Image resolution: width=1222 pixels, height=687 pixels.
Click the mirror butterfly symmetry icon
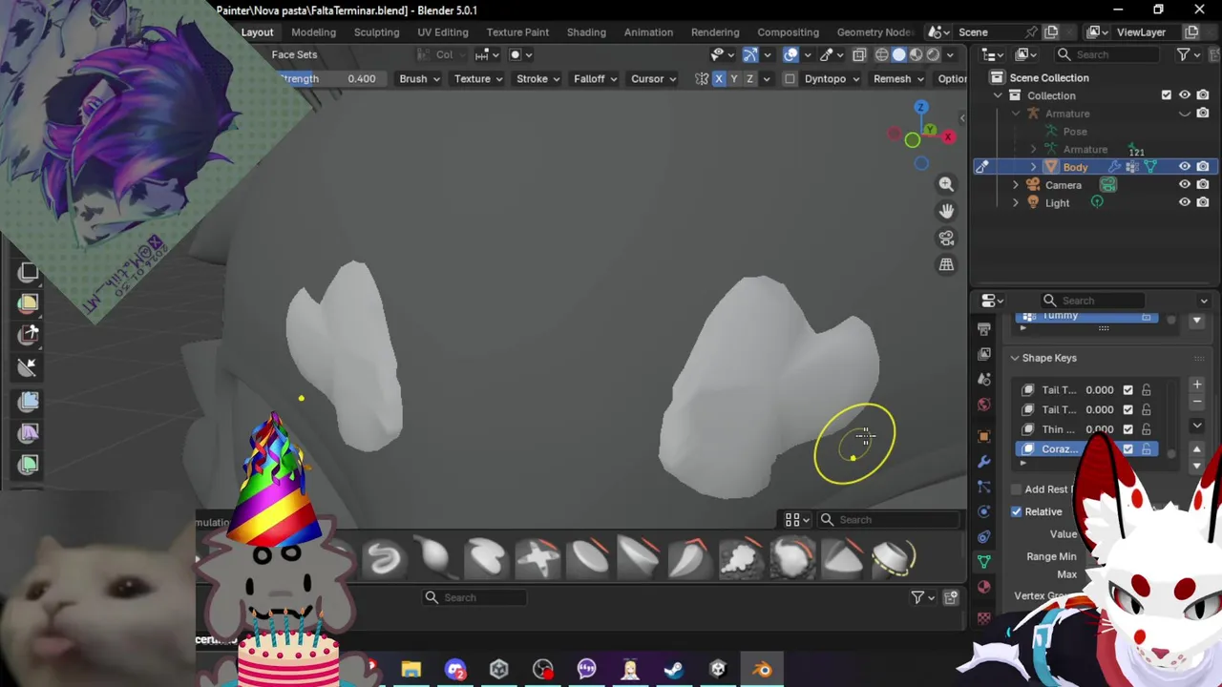pyautogui.click(x=702, y=78)
